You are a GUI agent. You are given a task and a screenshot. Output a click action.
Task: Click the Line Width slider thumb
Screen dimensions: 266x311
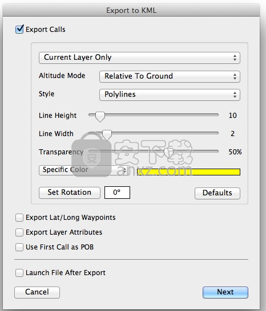pos(107,134)
